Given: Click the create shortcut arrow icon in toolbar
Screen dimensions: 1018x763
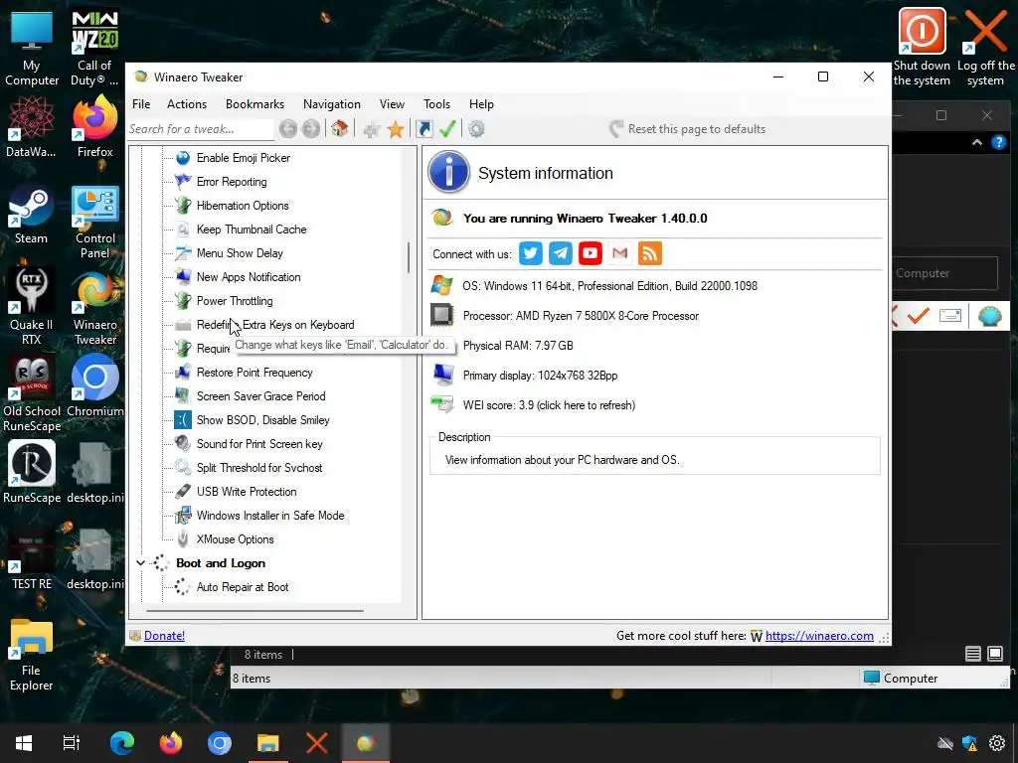Looking at the screenshot, I should pos(424,129).
